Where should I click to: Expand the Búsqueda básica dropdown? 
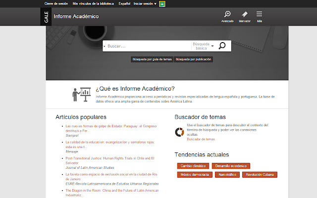click(x=203, y=46)
